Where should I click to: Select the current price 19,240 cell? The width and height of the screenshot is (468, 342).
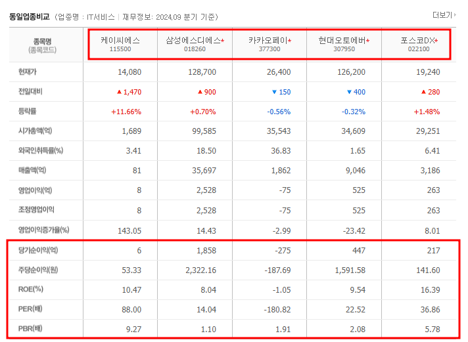point(428,72)
